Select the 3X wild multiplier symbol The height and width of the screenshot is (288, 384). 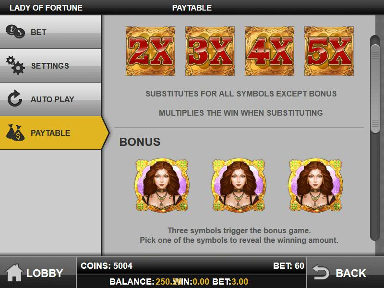210,51
